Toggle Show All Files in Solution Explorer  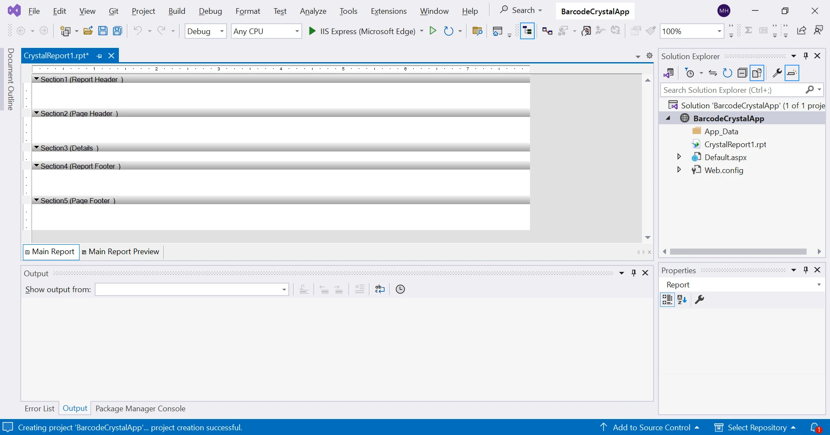[757, 73]
